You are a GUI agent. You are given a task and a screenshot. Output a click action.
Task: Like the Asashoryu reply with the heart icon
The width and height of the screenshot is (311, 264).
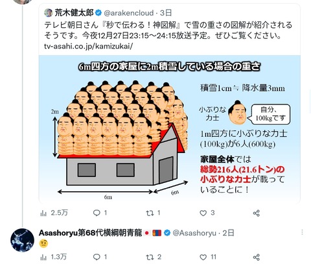tap(207, 257)
